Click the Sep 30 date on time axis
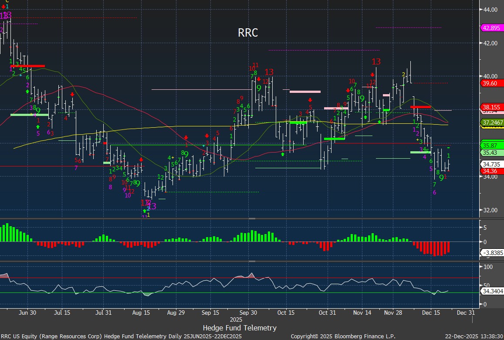The image size is (504, 340). [248, 313]
